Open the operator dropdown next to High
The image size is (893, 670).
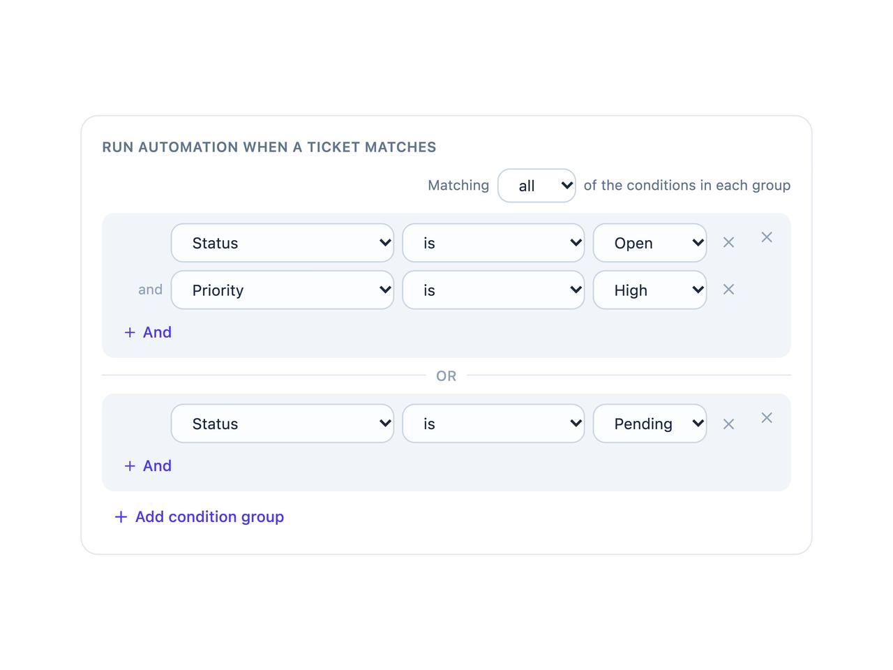(493, 290)
